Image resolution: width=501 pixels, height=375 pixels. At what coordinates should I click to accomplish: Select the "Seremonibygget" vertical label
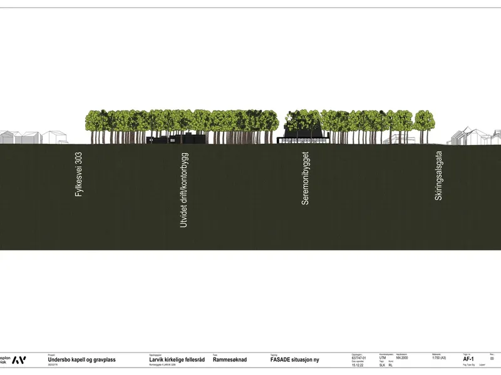tap(305, 178)
